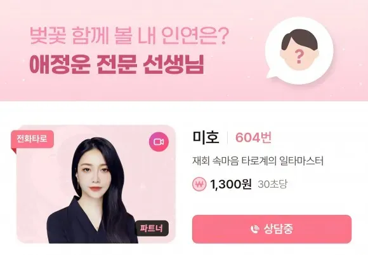Tap the video call camera icon

click(159, 142)
